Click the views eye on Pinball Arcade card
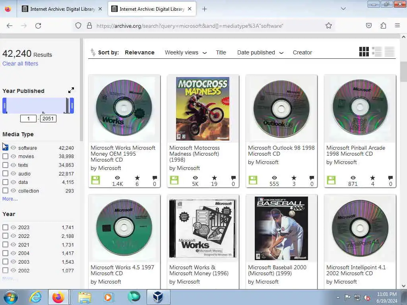The width and height of the screenshot is (407, 305). pos(353,178)
